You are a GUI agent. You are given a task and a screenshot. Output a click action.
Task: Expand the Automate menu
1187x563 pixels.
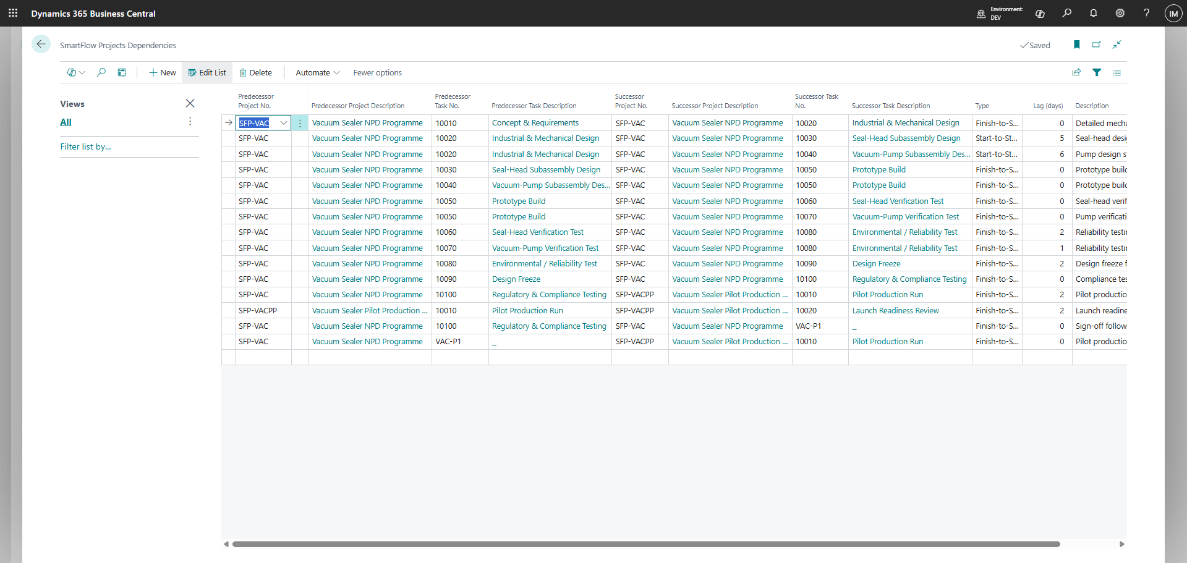click(318, 72)
